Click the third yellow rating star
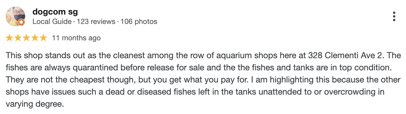 pos(26,38)
